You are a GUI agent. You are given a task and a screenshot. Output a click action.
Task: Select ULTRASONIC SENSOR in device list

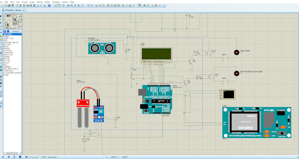click(x=13, y=73)
